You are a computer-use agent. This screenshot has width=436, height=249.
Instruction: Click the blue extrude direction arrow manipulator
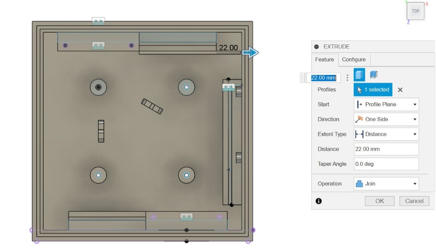250,53
